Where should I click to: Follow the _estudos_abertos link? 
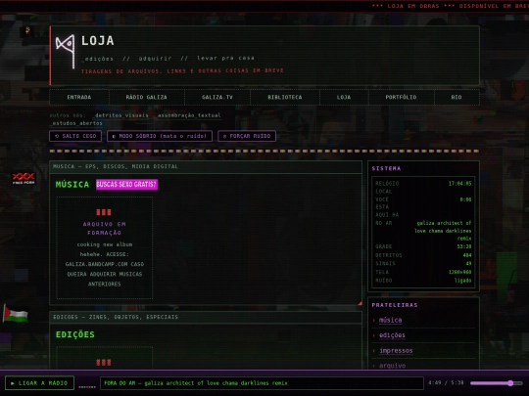point(75,123)
